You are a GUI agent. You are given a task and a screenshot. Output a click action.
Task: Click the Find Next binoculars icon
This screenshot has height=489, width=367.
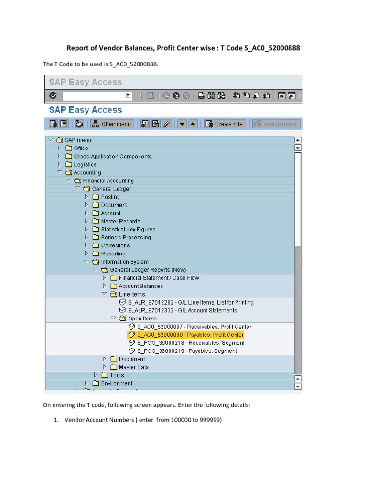(221, 96)
